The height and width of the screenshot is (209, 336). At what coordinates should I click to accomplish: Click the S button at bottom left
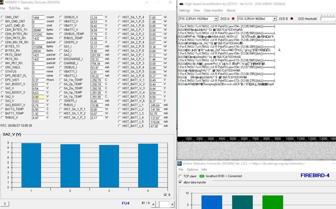[x=5, y=204]
